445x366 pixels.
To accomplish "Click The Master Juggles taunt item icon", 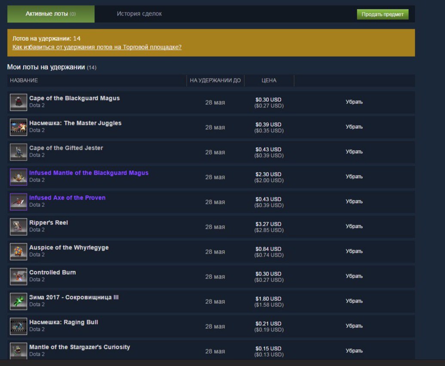I will point(18,127).
